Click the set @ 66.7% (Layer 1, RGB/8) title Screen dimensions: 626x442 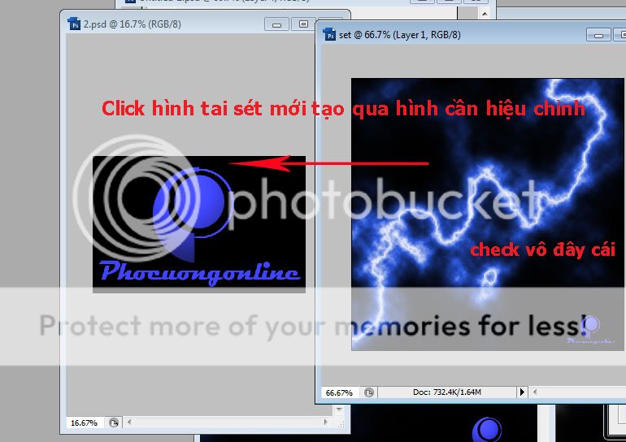(x=400, y=35)
